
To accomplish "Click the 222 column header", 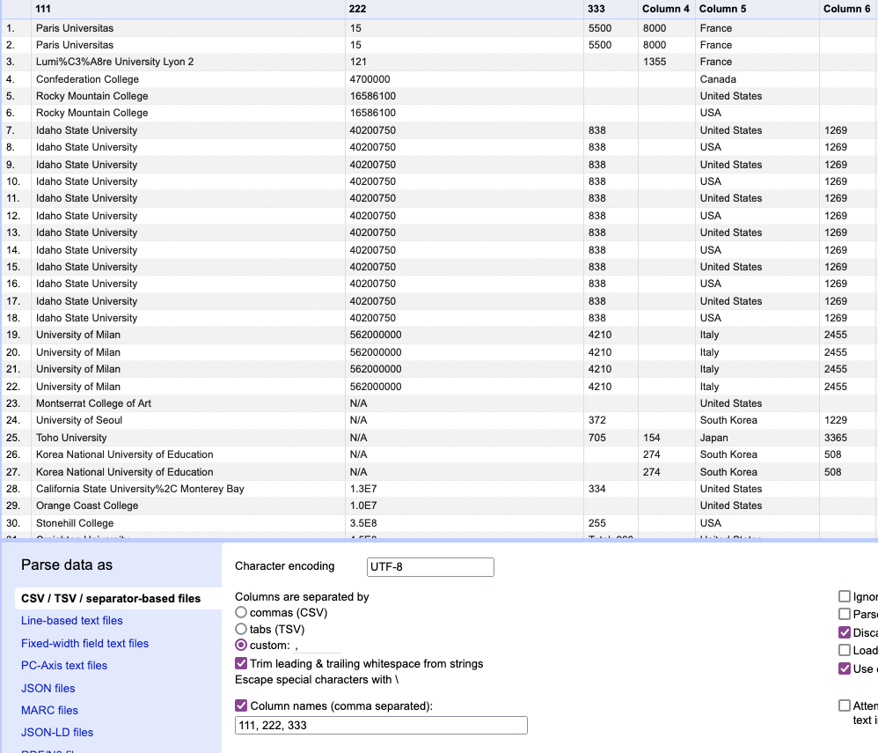I will [465, 9].
